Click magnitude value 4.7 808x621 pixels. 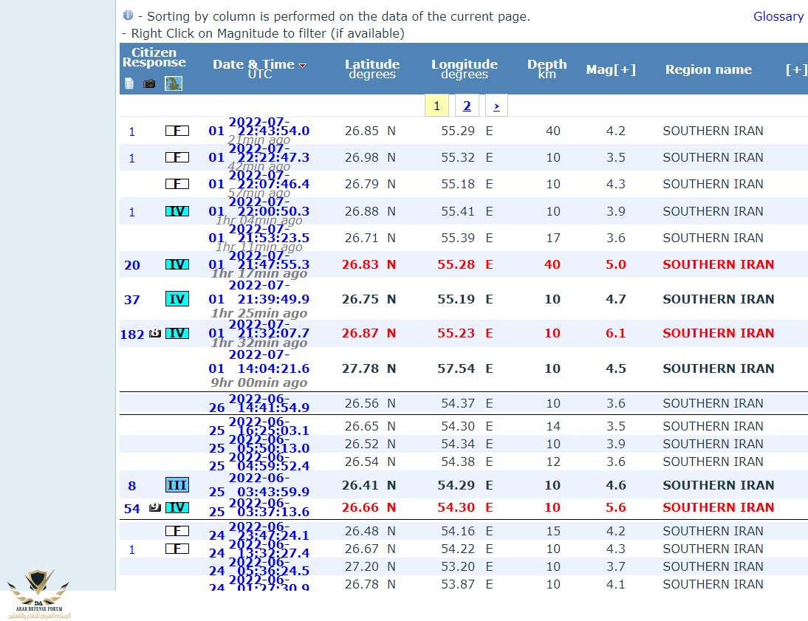(616, 299)
